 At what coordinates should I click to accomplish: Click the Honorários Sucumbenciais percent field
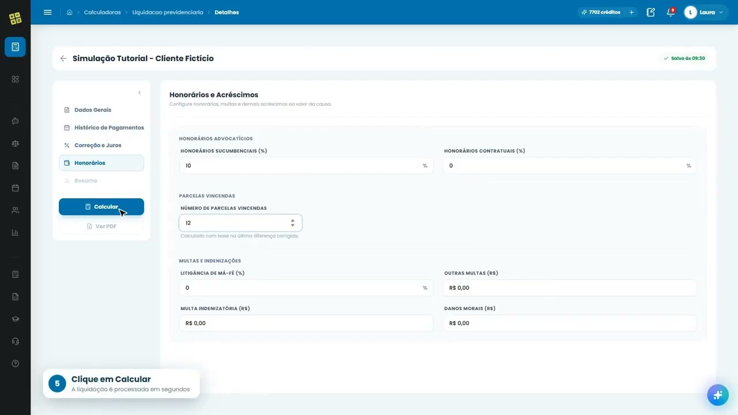[306, 165]
